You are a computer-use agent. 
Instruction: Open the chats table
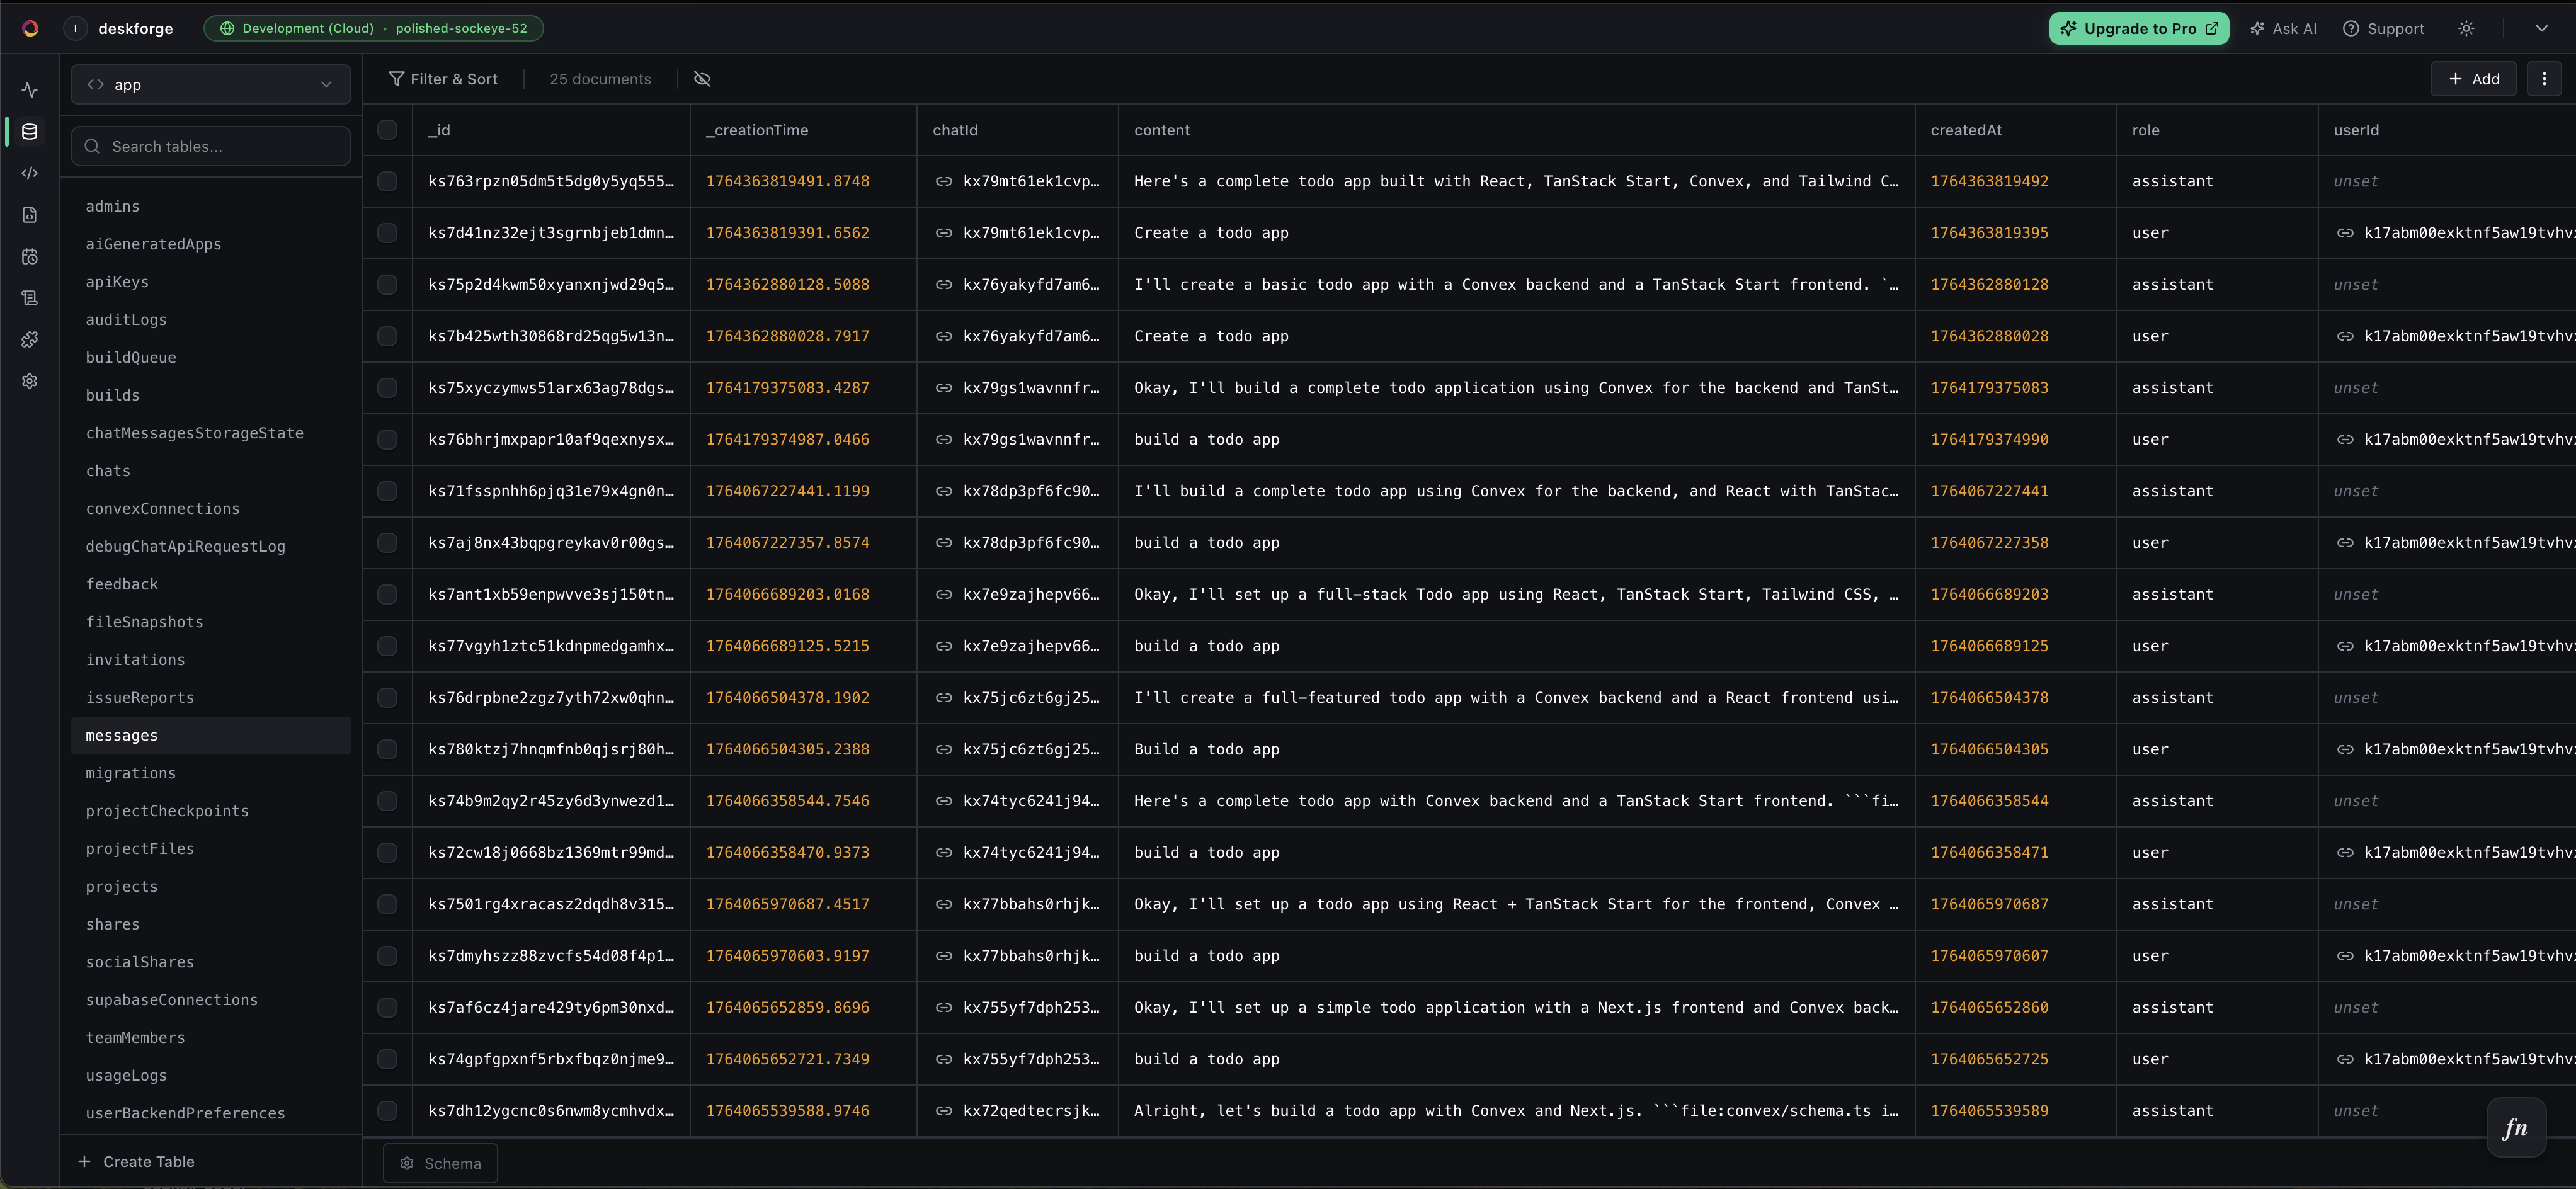pyautogui.click(x=108, y=471)
